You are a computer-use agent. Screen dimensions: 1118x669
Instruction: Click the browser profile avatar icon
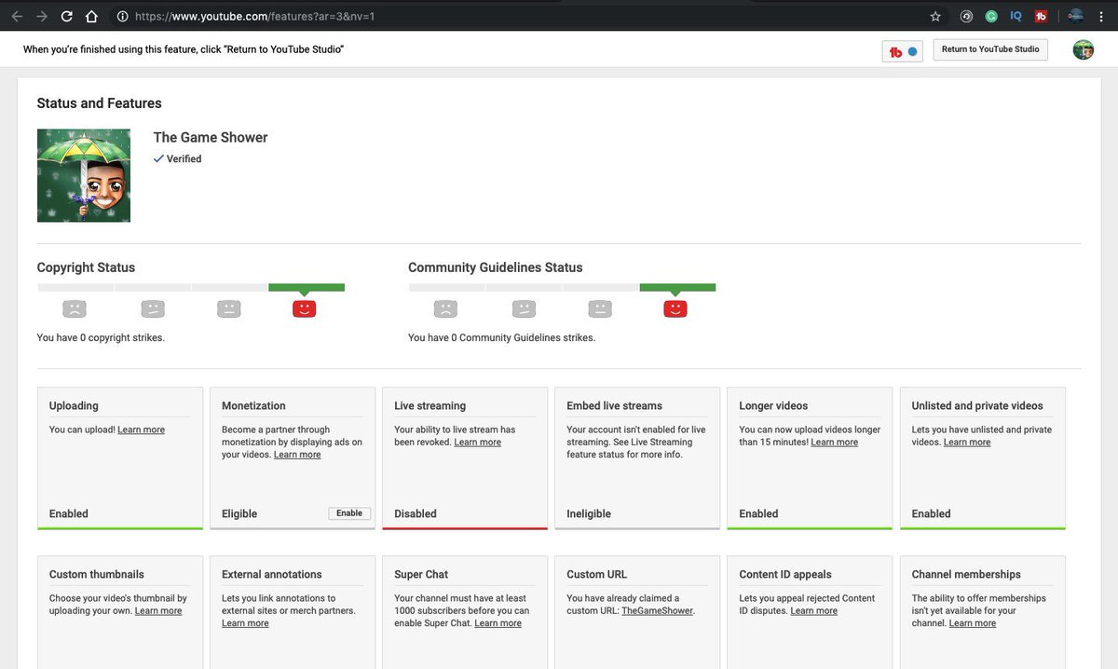click(x=1076, y=16)
